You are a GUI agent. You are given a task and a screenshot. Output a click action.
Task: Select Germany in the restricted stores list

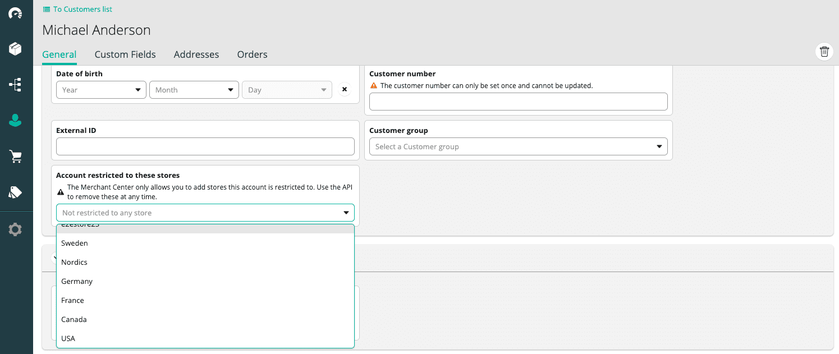pos(76,281)
